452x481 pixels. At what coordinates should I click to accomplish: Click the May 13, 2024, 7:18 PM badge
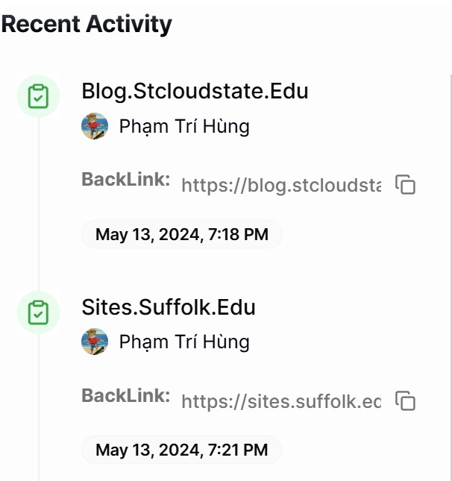(x=182, y=234)
